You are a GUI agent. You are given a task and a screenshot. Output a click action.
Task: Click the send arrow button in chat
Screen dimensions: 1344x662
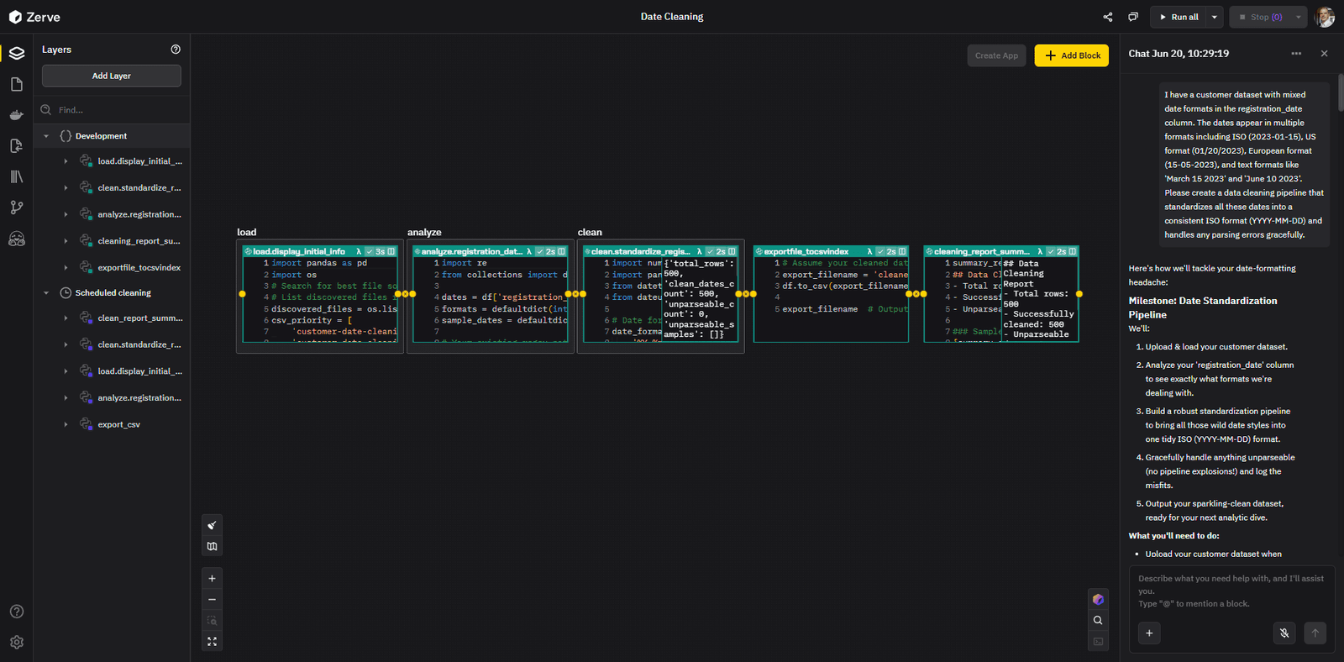click(x=1315, y=633)
